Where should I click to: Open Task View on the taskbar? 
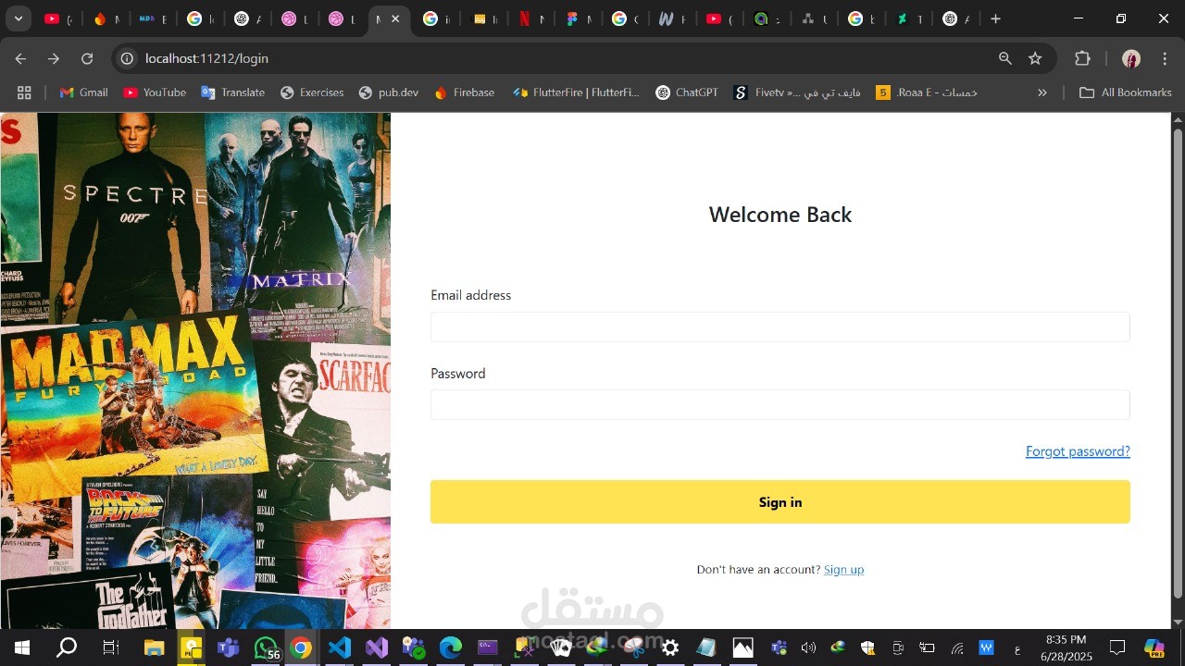point(111,647)
